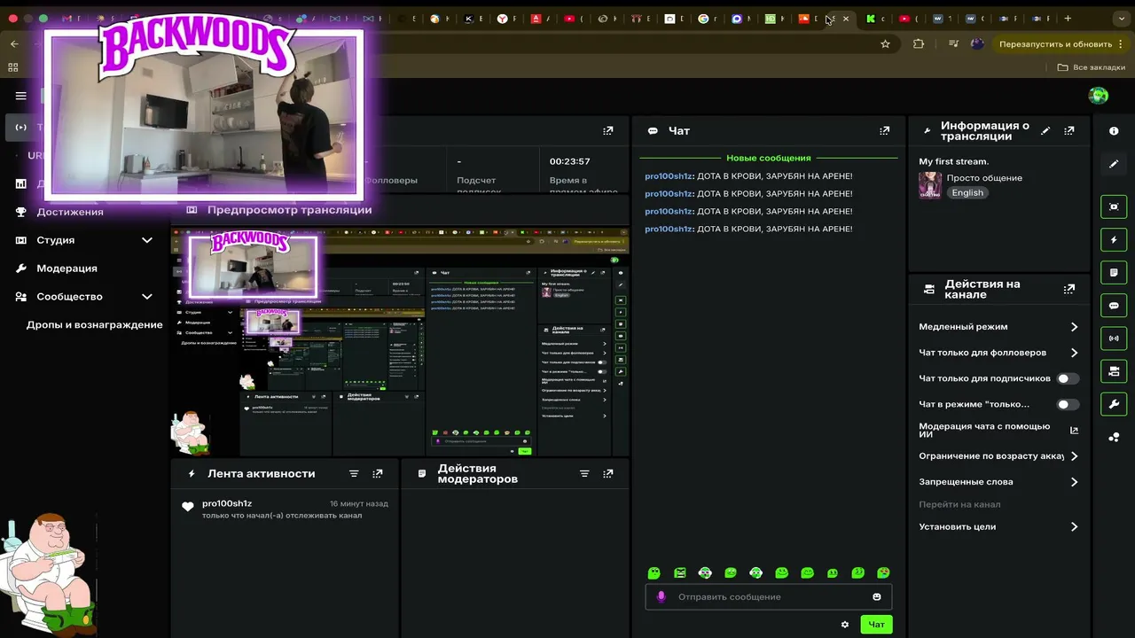The image size is (1135, 638).
Task: Enable Чат только для подписчиков toggle
Action: tap(1068, 378)
